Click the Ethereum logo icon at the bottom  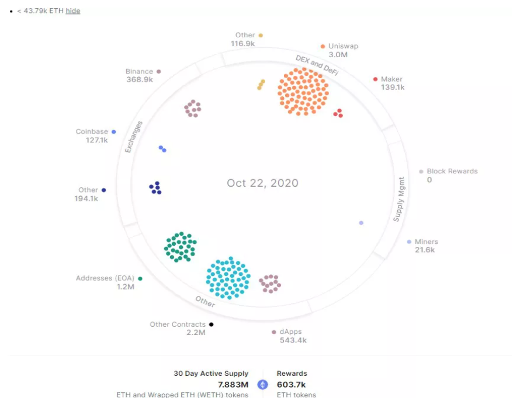tap(263, 385)
